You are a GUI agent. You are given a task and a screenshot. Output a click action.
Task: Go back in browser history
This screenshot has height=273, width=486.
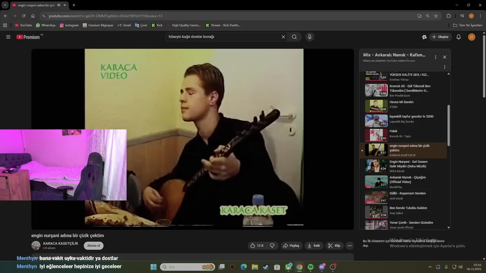point(5,16)
